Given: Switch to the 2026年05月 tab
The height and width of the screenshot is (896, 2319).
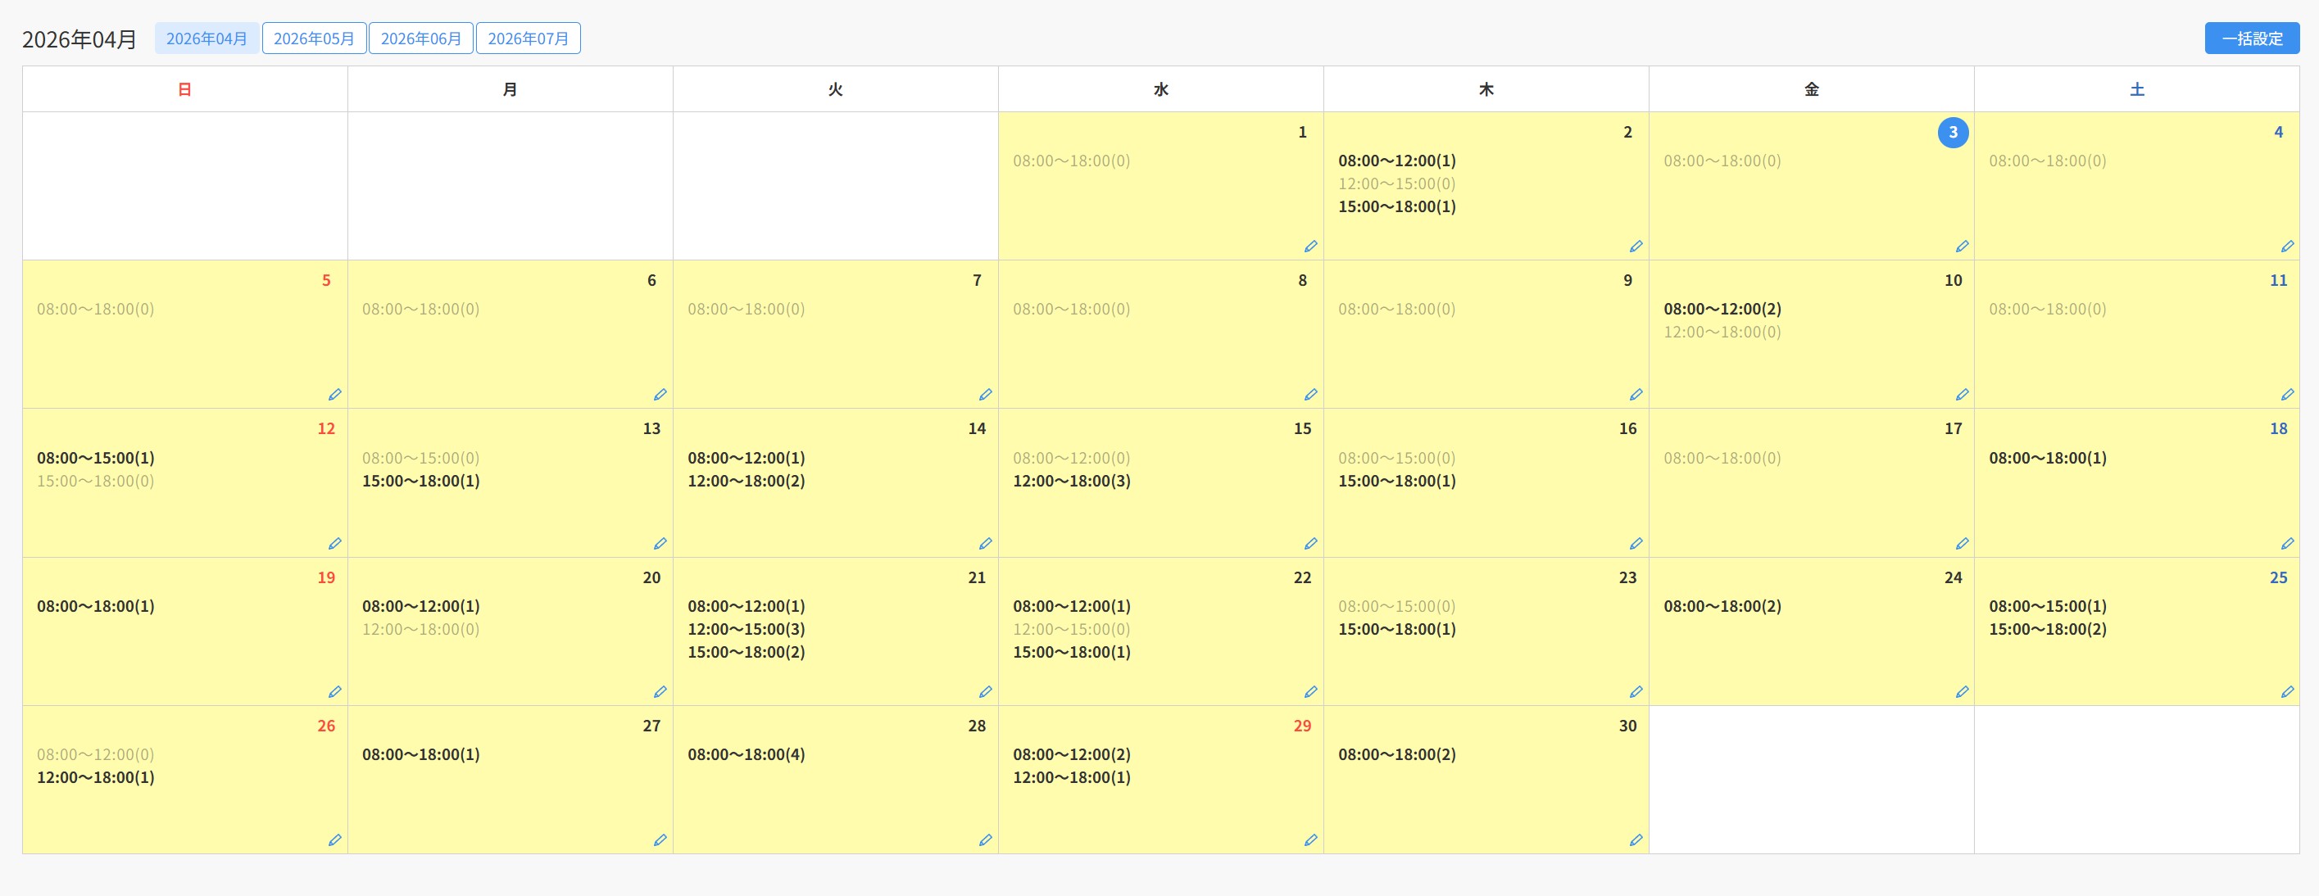Looking at the screenshot, I should [x=314, y=38].
